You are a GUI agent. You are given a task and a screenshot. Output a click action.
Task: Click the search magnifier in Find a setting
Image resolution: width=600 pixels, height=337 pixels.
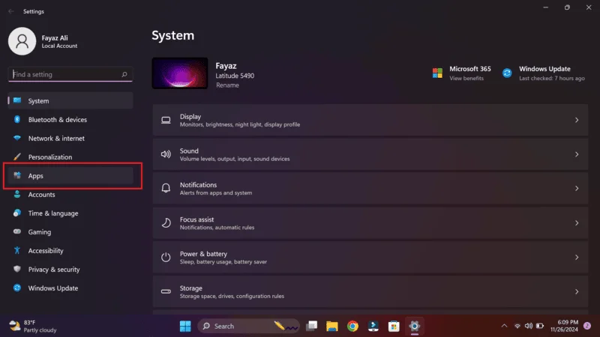click(124, 74)
